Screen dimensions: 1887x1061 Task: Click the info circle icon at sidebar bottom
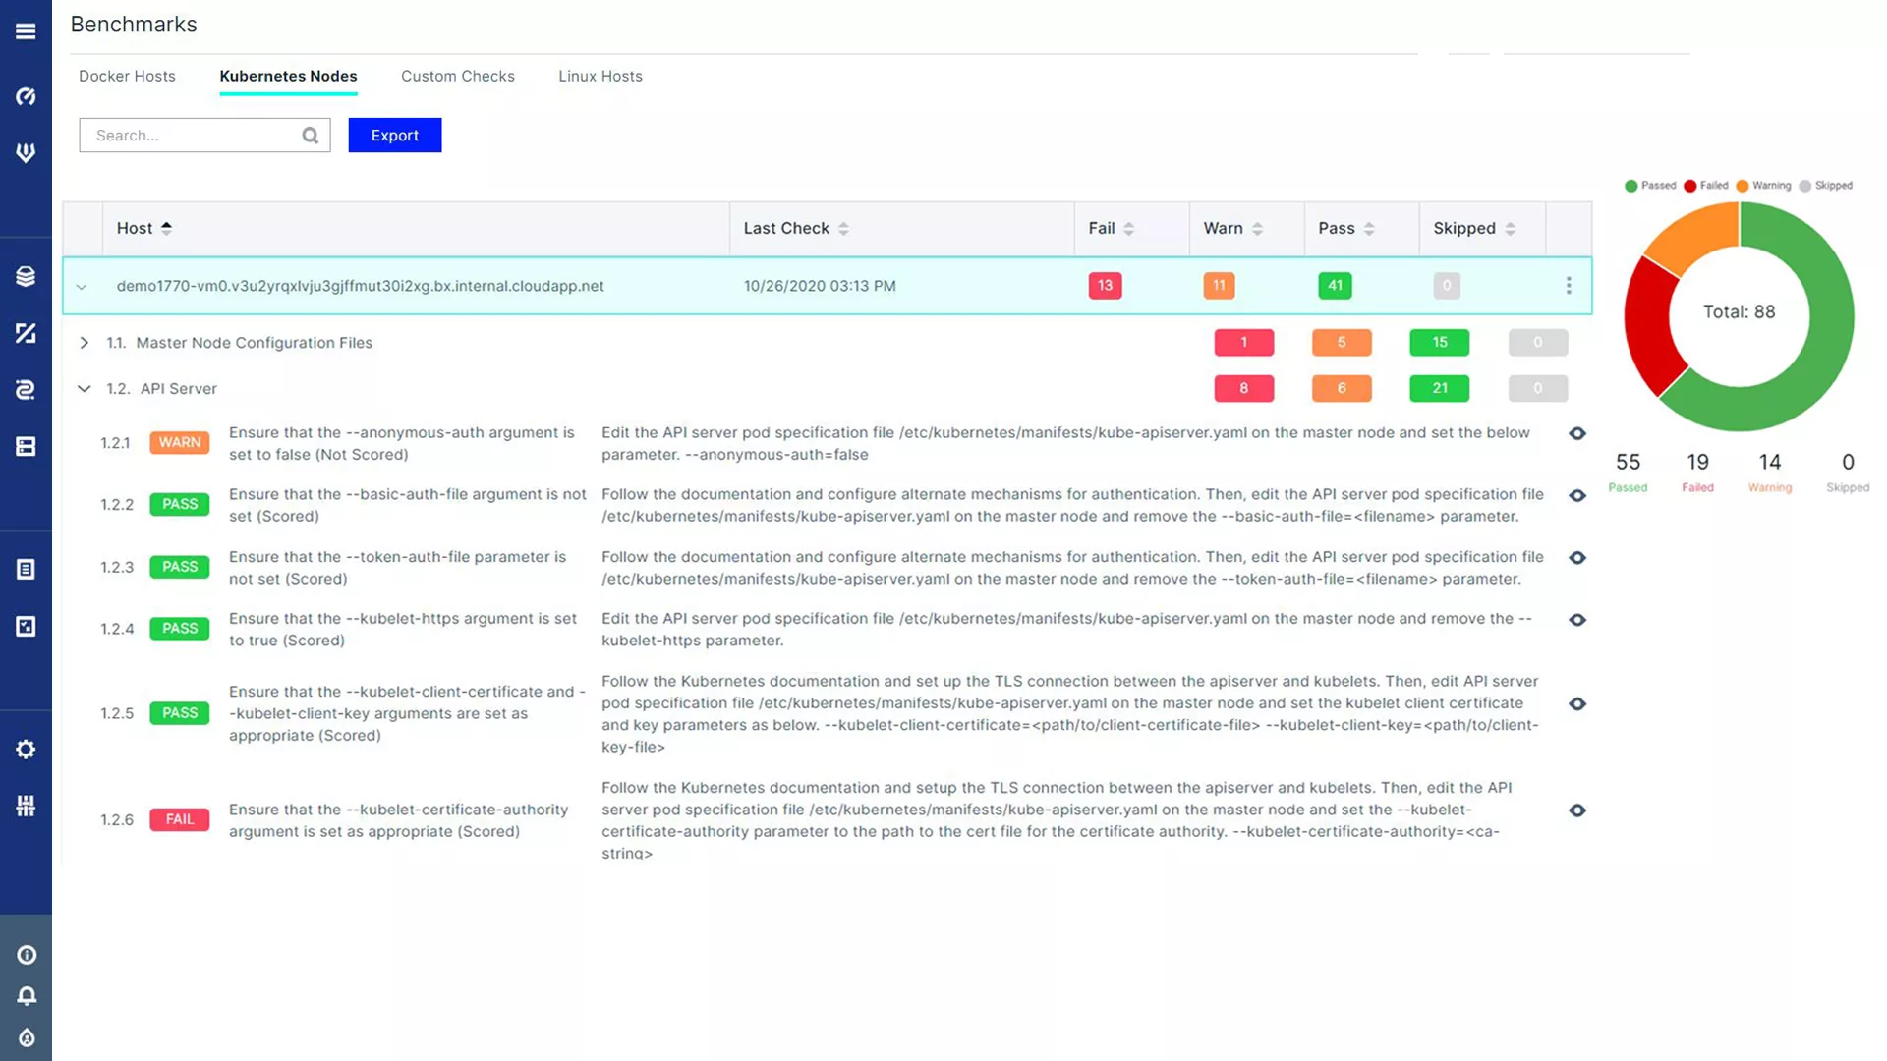coord(27,955)
